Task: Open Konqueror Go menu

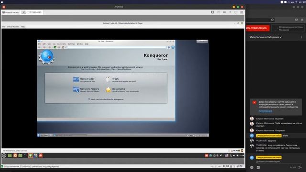Action: 55,44
